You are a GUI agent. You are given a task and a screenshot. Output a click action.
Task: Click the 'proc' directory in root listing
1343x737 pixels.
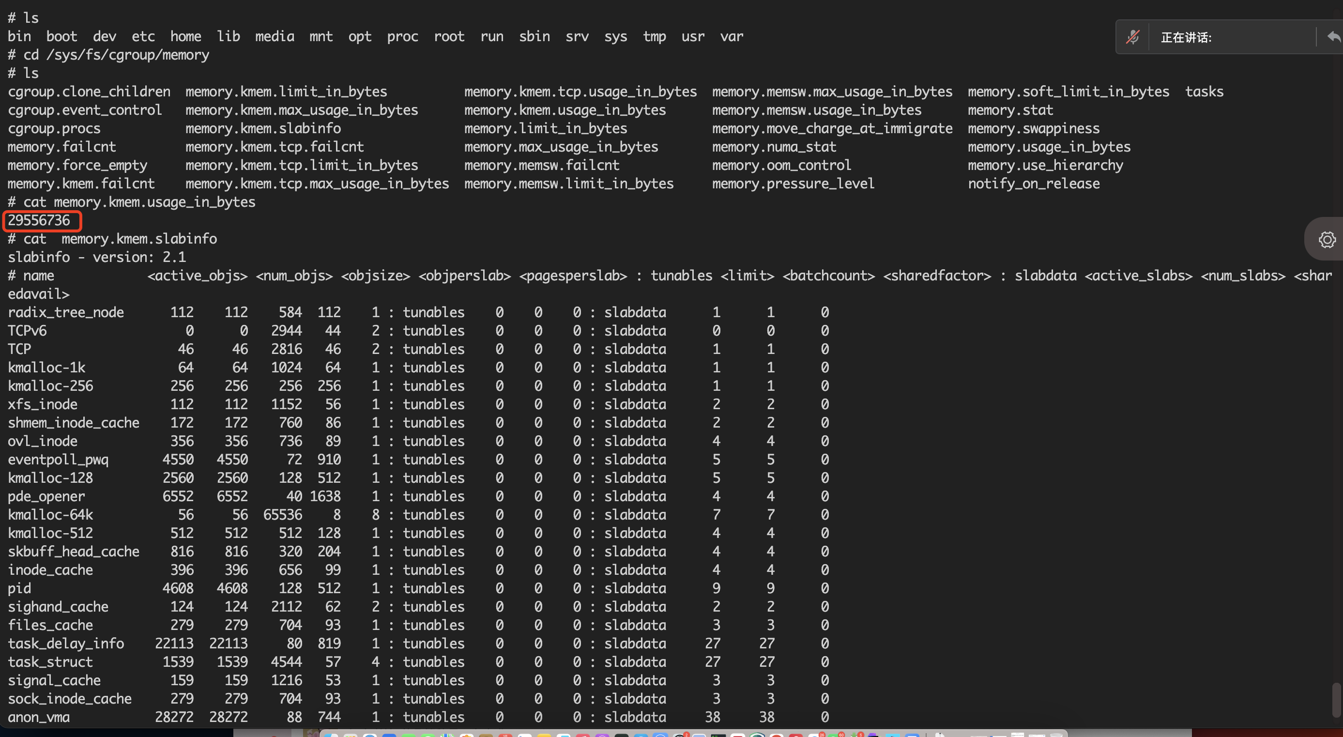pos(402,36)
